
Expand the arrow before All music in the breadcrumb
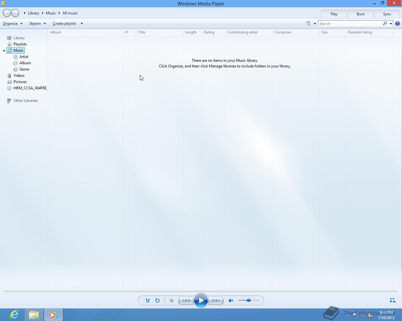pos(59,13)
